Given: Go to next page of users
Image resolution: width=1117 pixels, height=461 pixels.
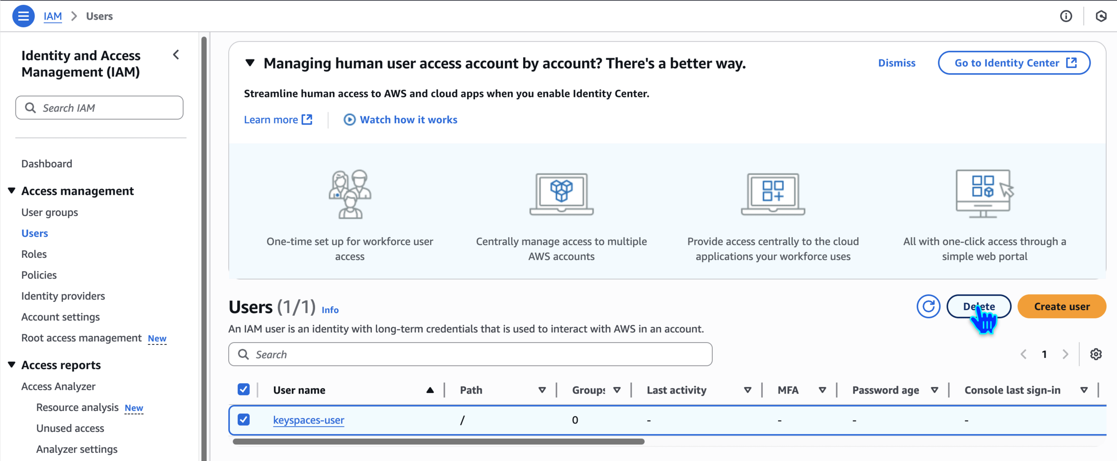Looking at the screenshot, I should [x=1066, y=354].
